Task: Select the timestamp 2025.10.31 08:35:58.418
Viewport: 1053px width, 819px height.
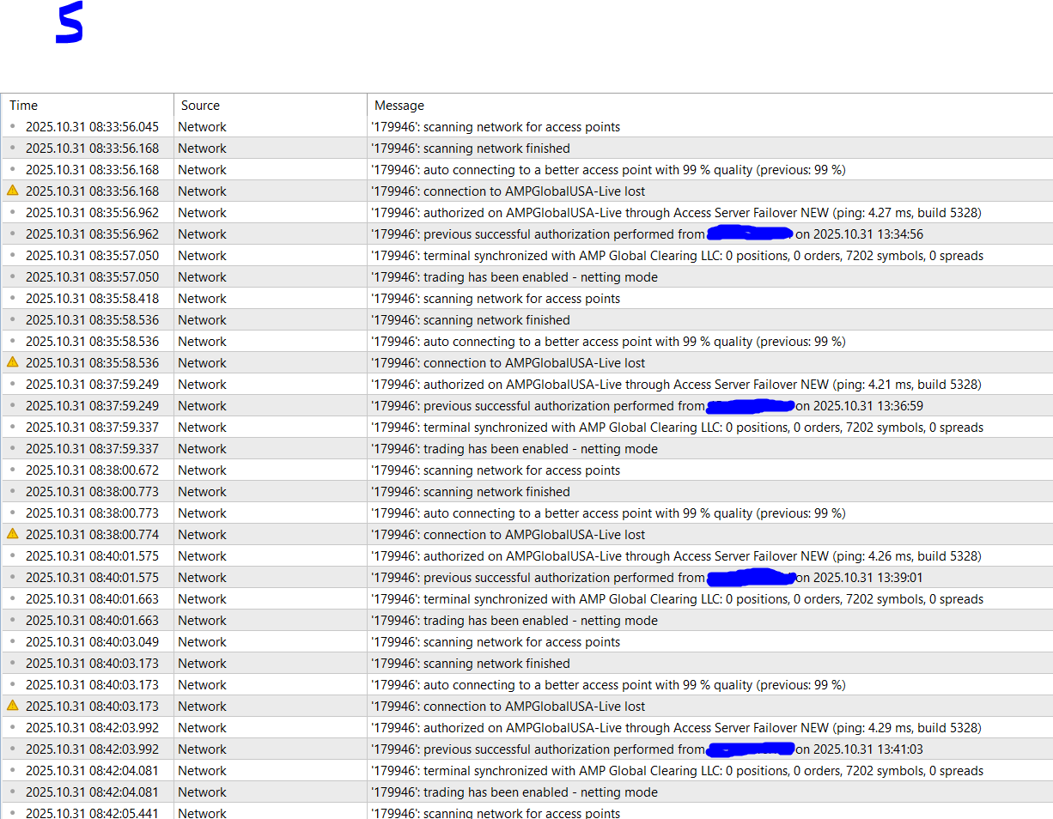Action: [92, 299]
